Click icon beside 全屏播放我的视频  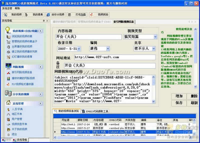8,47
